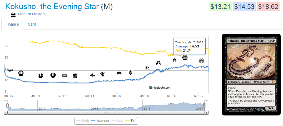Click the Jul '15 x-axis label
Image resolution: width=283 pixels, height=126 pixels.
click(x=117, y=95)
